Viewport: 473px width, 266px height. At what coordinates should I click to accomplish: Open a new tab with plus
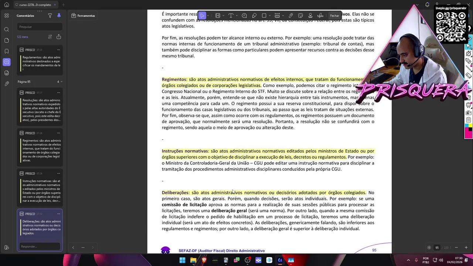(x=63, y=5)
